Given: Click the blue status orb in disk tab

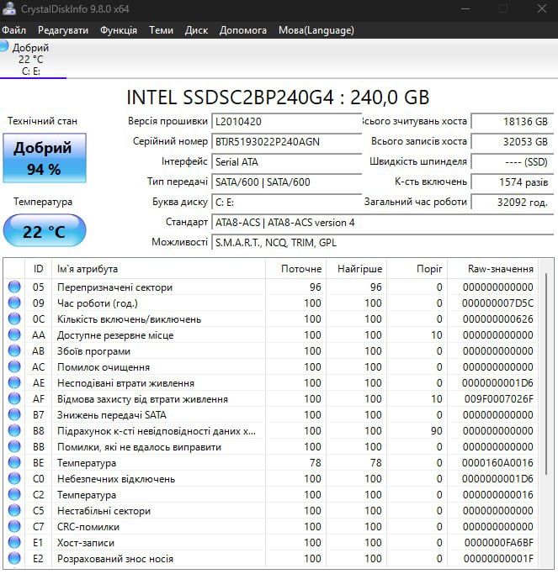Looking at the screenshot, I should tap(3, 46).
